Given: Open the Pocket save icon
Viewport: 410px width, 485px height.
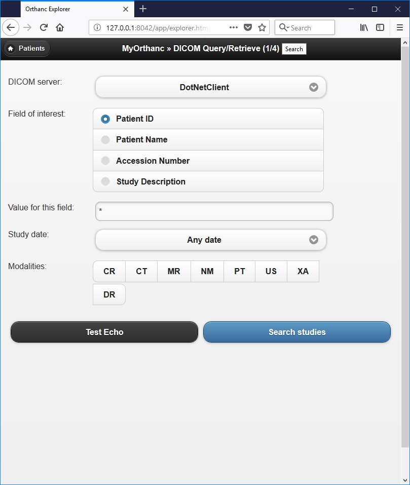Looking at the screenshot, I should [248, 28].
